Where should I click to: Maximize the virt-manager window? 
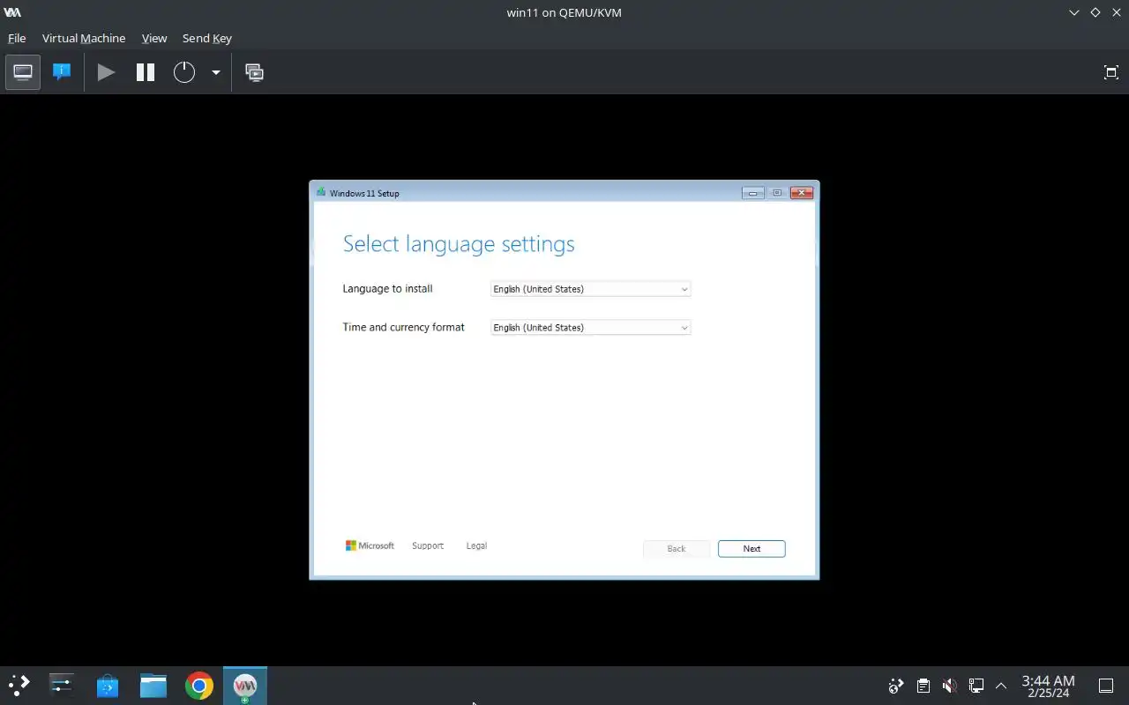(x=1095, y=12)
